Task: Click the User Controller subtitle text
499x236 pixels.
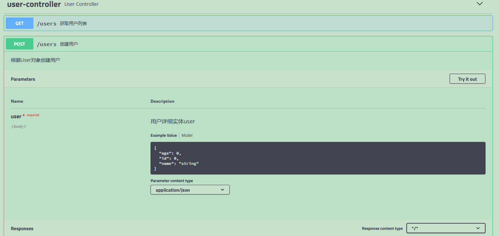Action: coord(82,4)
